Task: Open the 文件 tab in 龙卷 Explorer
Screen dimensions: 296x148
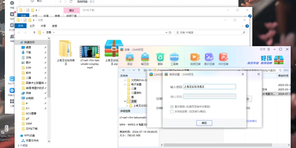Action: [x=21, y=26]
